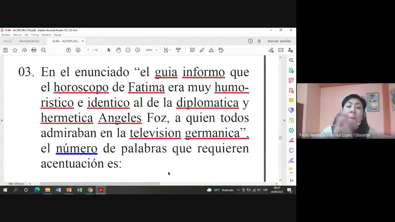Image resolution: width=395 pixels, height=222 pixels.
Task: Upload the file to cloud storage
Action: 24,50
